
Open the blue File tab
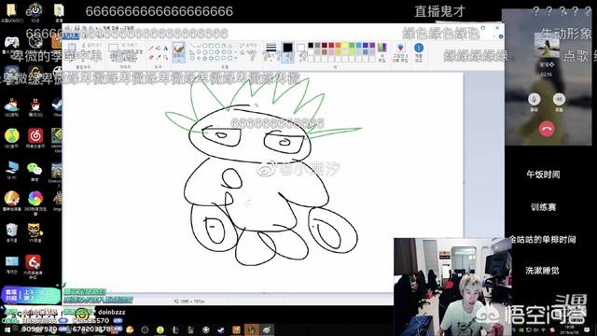pyautogui.click(x=71, y=35)
